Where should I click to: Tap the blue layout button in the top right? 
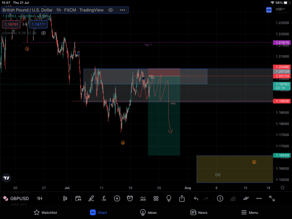269,10
